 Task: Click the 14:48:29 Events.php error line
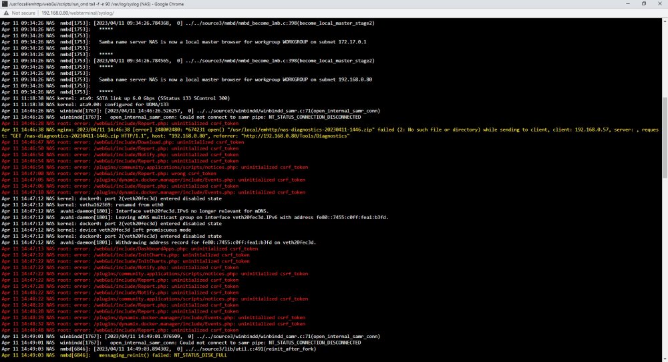154,317
